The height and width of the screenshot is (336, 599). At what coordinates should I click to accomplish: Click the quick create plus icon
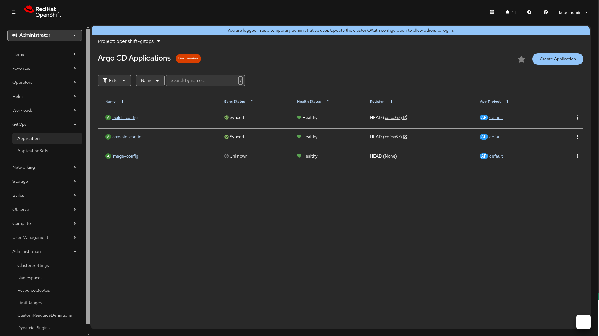coord(529,12)
